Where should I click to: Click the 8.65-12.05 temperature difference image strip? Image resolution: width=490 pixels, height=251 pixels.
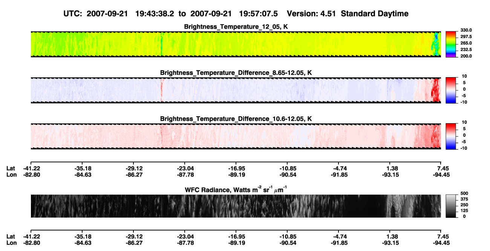point(236,90)
